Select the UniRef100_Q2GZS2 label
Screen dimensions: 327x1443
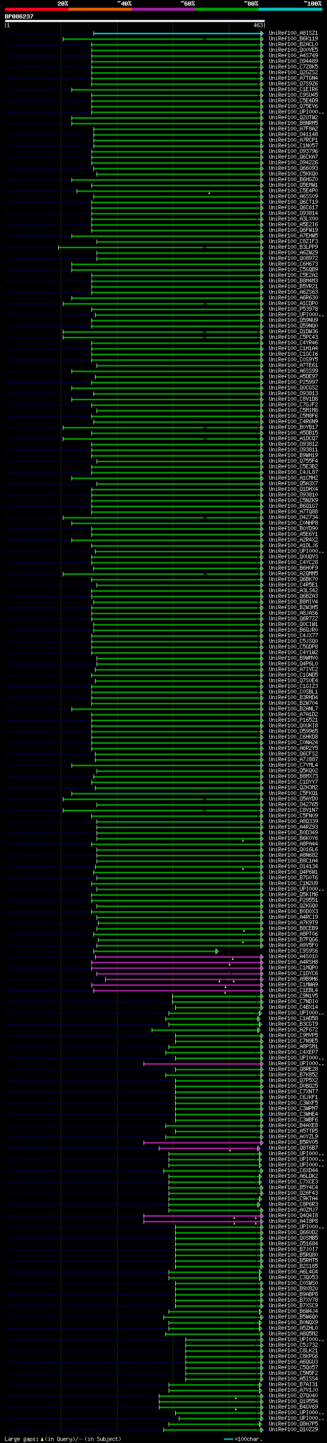(x=293, y=73)
